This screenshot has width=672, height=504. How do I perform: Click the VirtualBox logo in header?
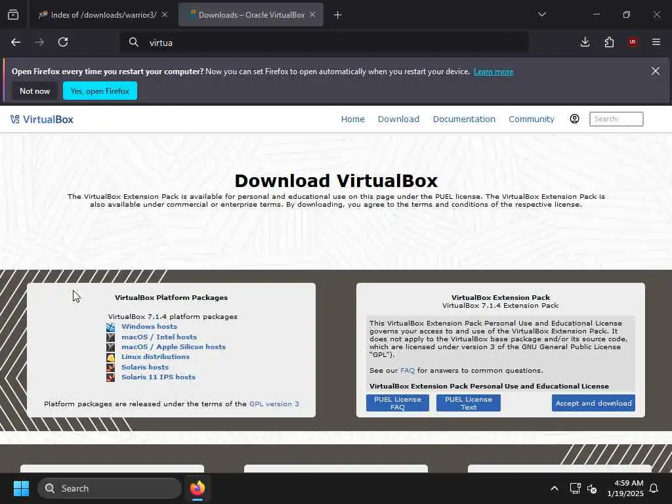click(x=42, y=119)
